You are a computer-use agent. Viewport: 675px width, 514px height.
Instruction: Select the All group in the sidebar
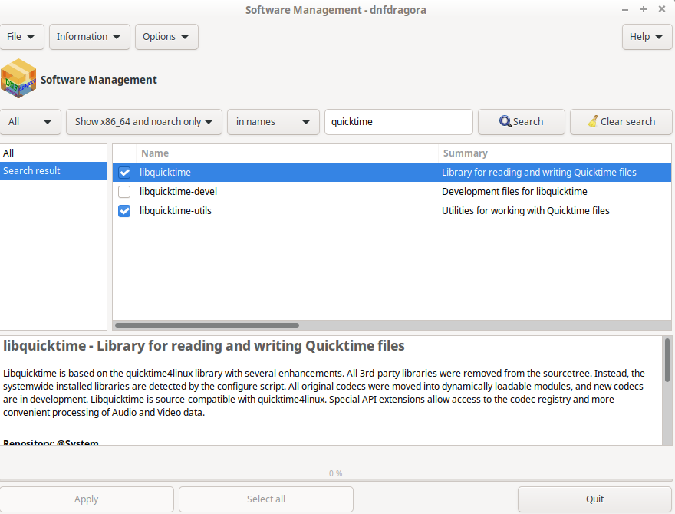pyautogui.click(x=54, y=153)
